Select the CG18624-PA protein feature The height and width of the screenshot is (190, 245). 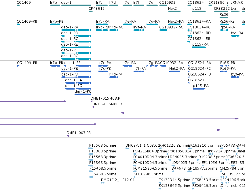(189, 66)
